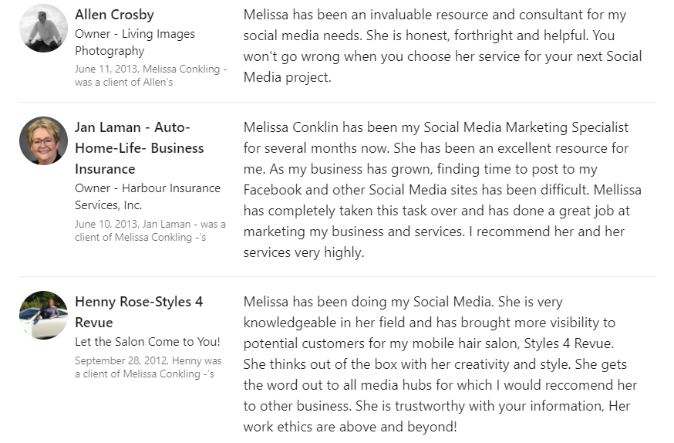Viewport: 674px width, 443px height.
Task: Click Henny Rose's recommendation paragraph
Action: coord(442,364)
